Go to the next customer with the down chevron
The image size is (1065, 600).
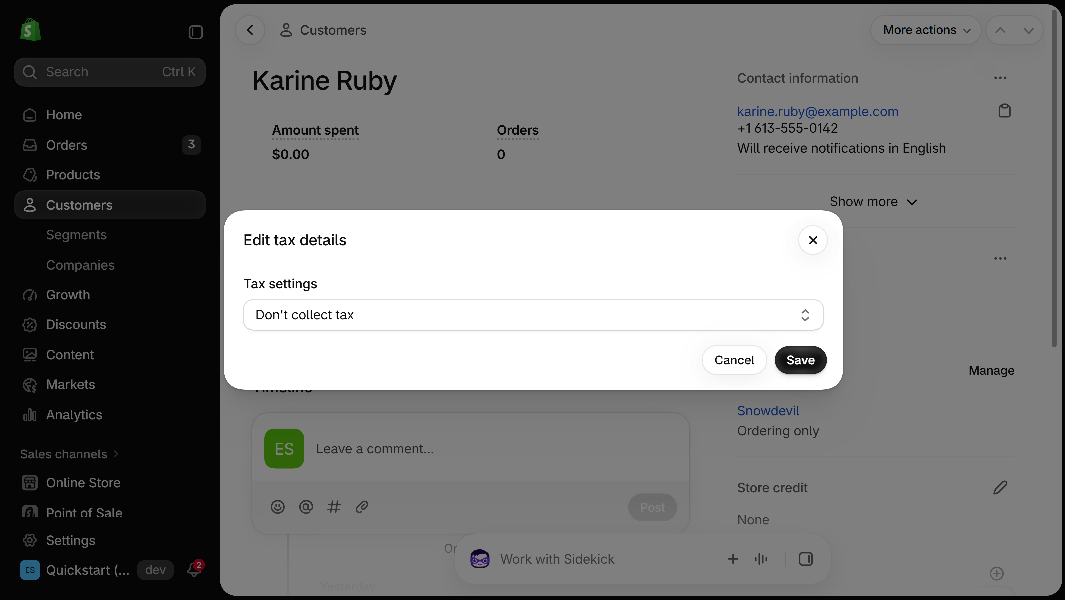pyautogui.click(x=1029, y=30)
